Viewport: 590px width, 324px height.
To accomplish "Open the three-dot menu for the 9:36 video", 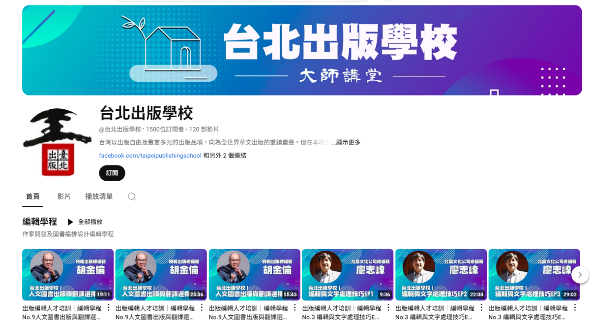I will coord(388,308).
